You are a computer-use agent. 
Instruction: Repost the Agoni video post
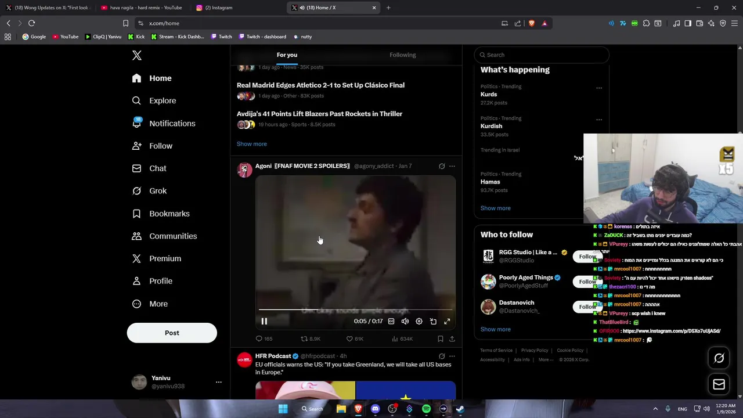tap(310, 338)
